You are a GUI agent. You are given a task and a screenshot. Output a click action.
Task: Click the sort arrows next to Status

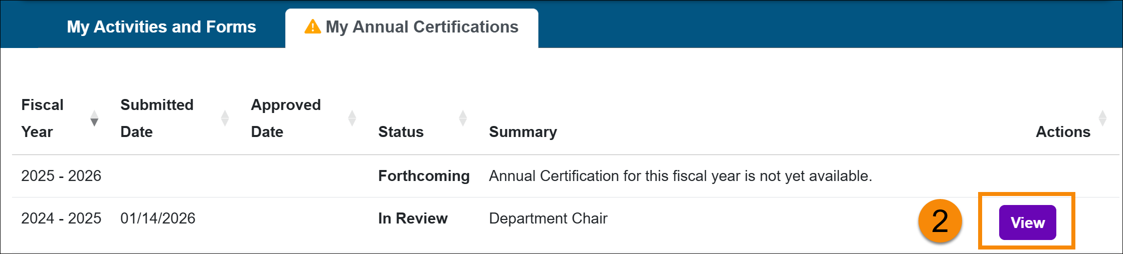[463, 118]
